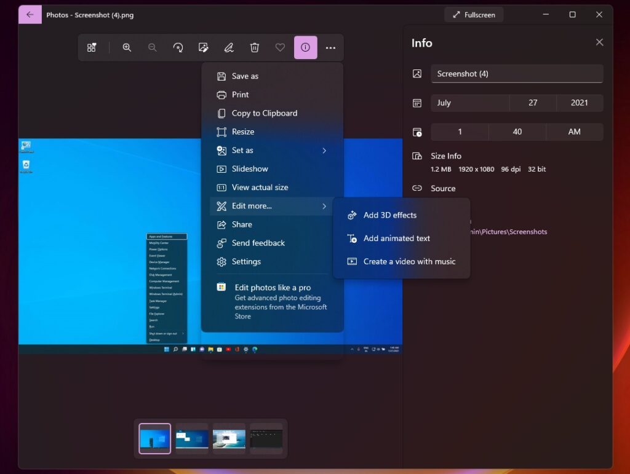Click Edit photos like a pro
This screenshot has width=630, height=474.
tap(273, 287)
